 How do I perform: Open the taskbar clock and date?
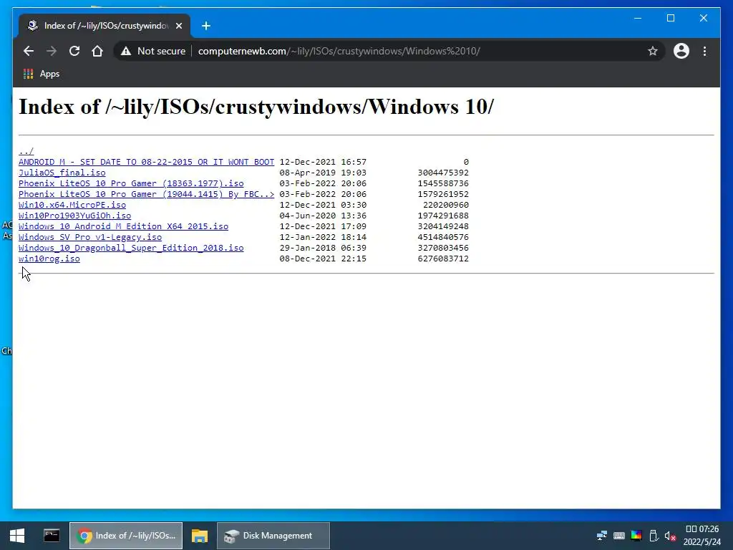[x=702, y=536]
